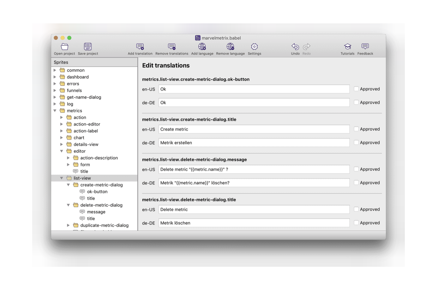The height and width of the screenshot is (292, 432).
Task: Click the 'Edit translations' heading
Action: 166,66
